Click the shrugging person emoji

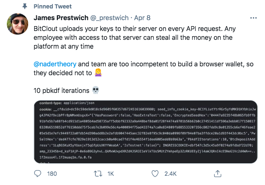tap(98, 72)
